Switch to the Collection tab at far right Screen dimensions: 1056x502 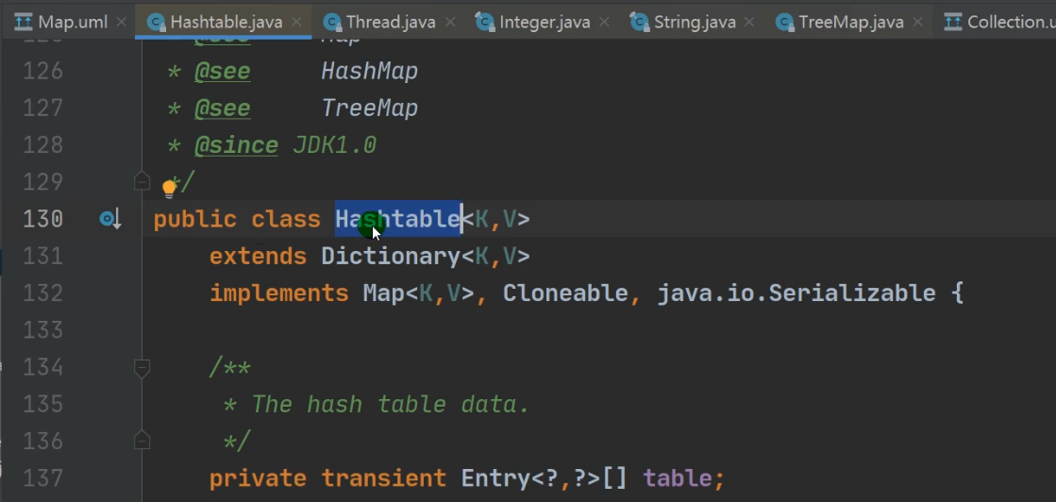pyautogui.click(x=1005, y=22)
